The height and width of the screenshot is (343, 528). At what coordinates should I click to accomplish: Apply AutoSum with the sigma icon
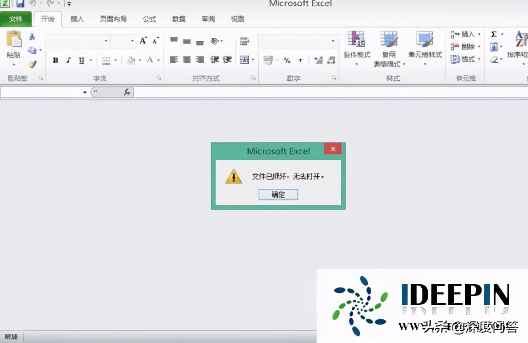[x=493, y=33]
